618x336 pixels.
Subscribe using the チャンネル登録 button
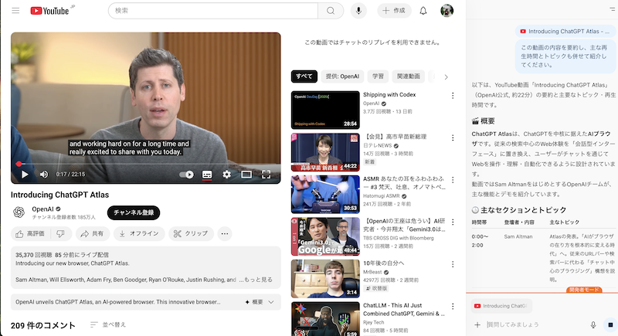tap(134, 212)
